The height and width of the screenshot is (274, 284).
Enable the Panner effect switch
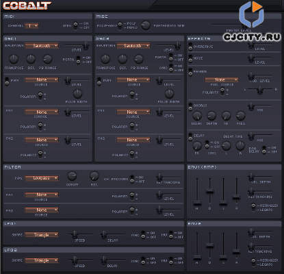190,72
